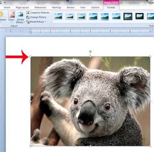Screen dimensions: 154x152
Task: Open the Page Layout tab
Action: pyautogui.click(x=22, y=7)
